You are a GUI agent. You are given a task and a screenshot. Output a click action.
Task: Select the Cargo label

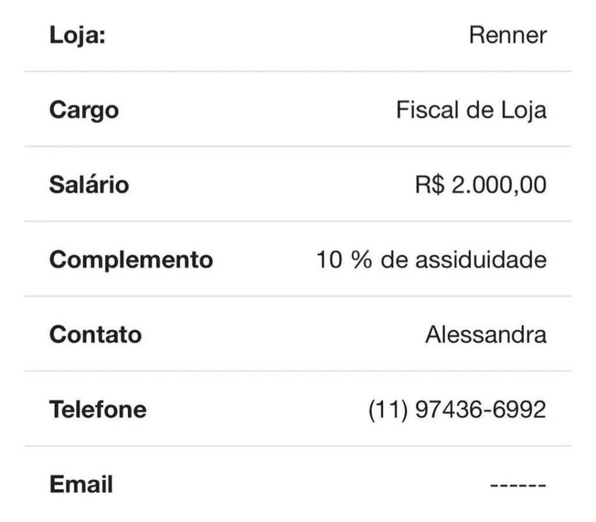point(84,111)
